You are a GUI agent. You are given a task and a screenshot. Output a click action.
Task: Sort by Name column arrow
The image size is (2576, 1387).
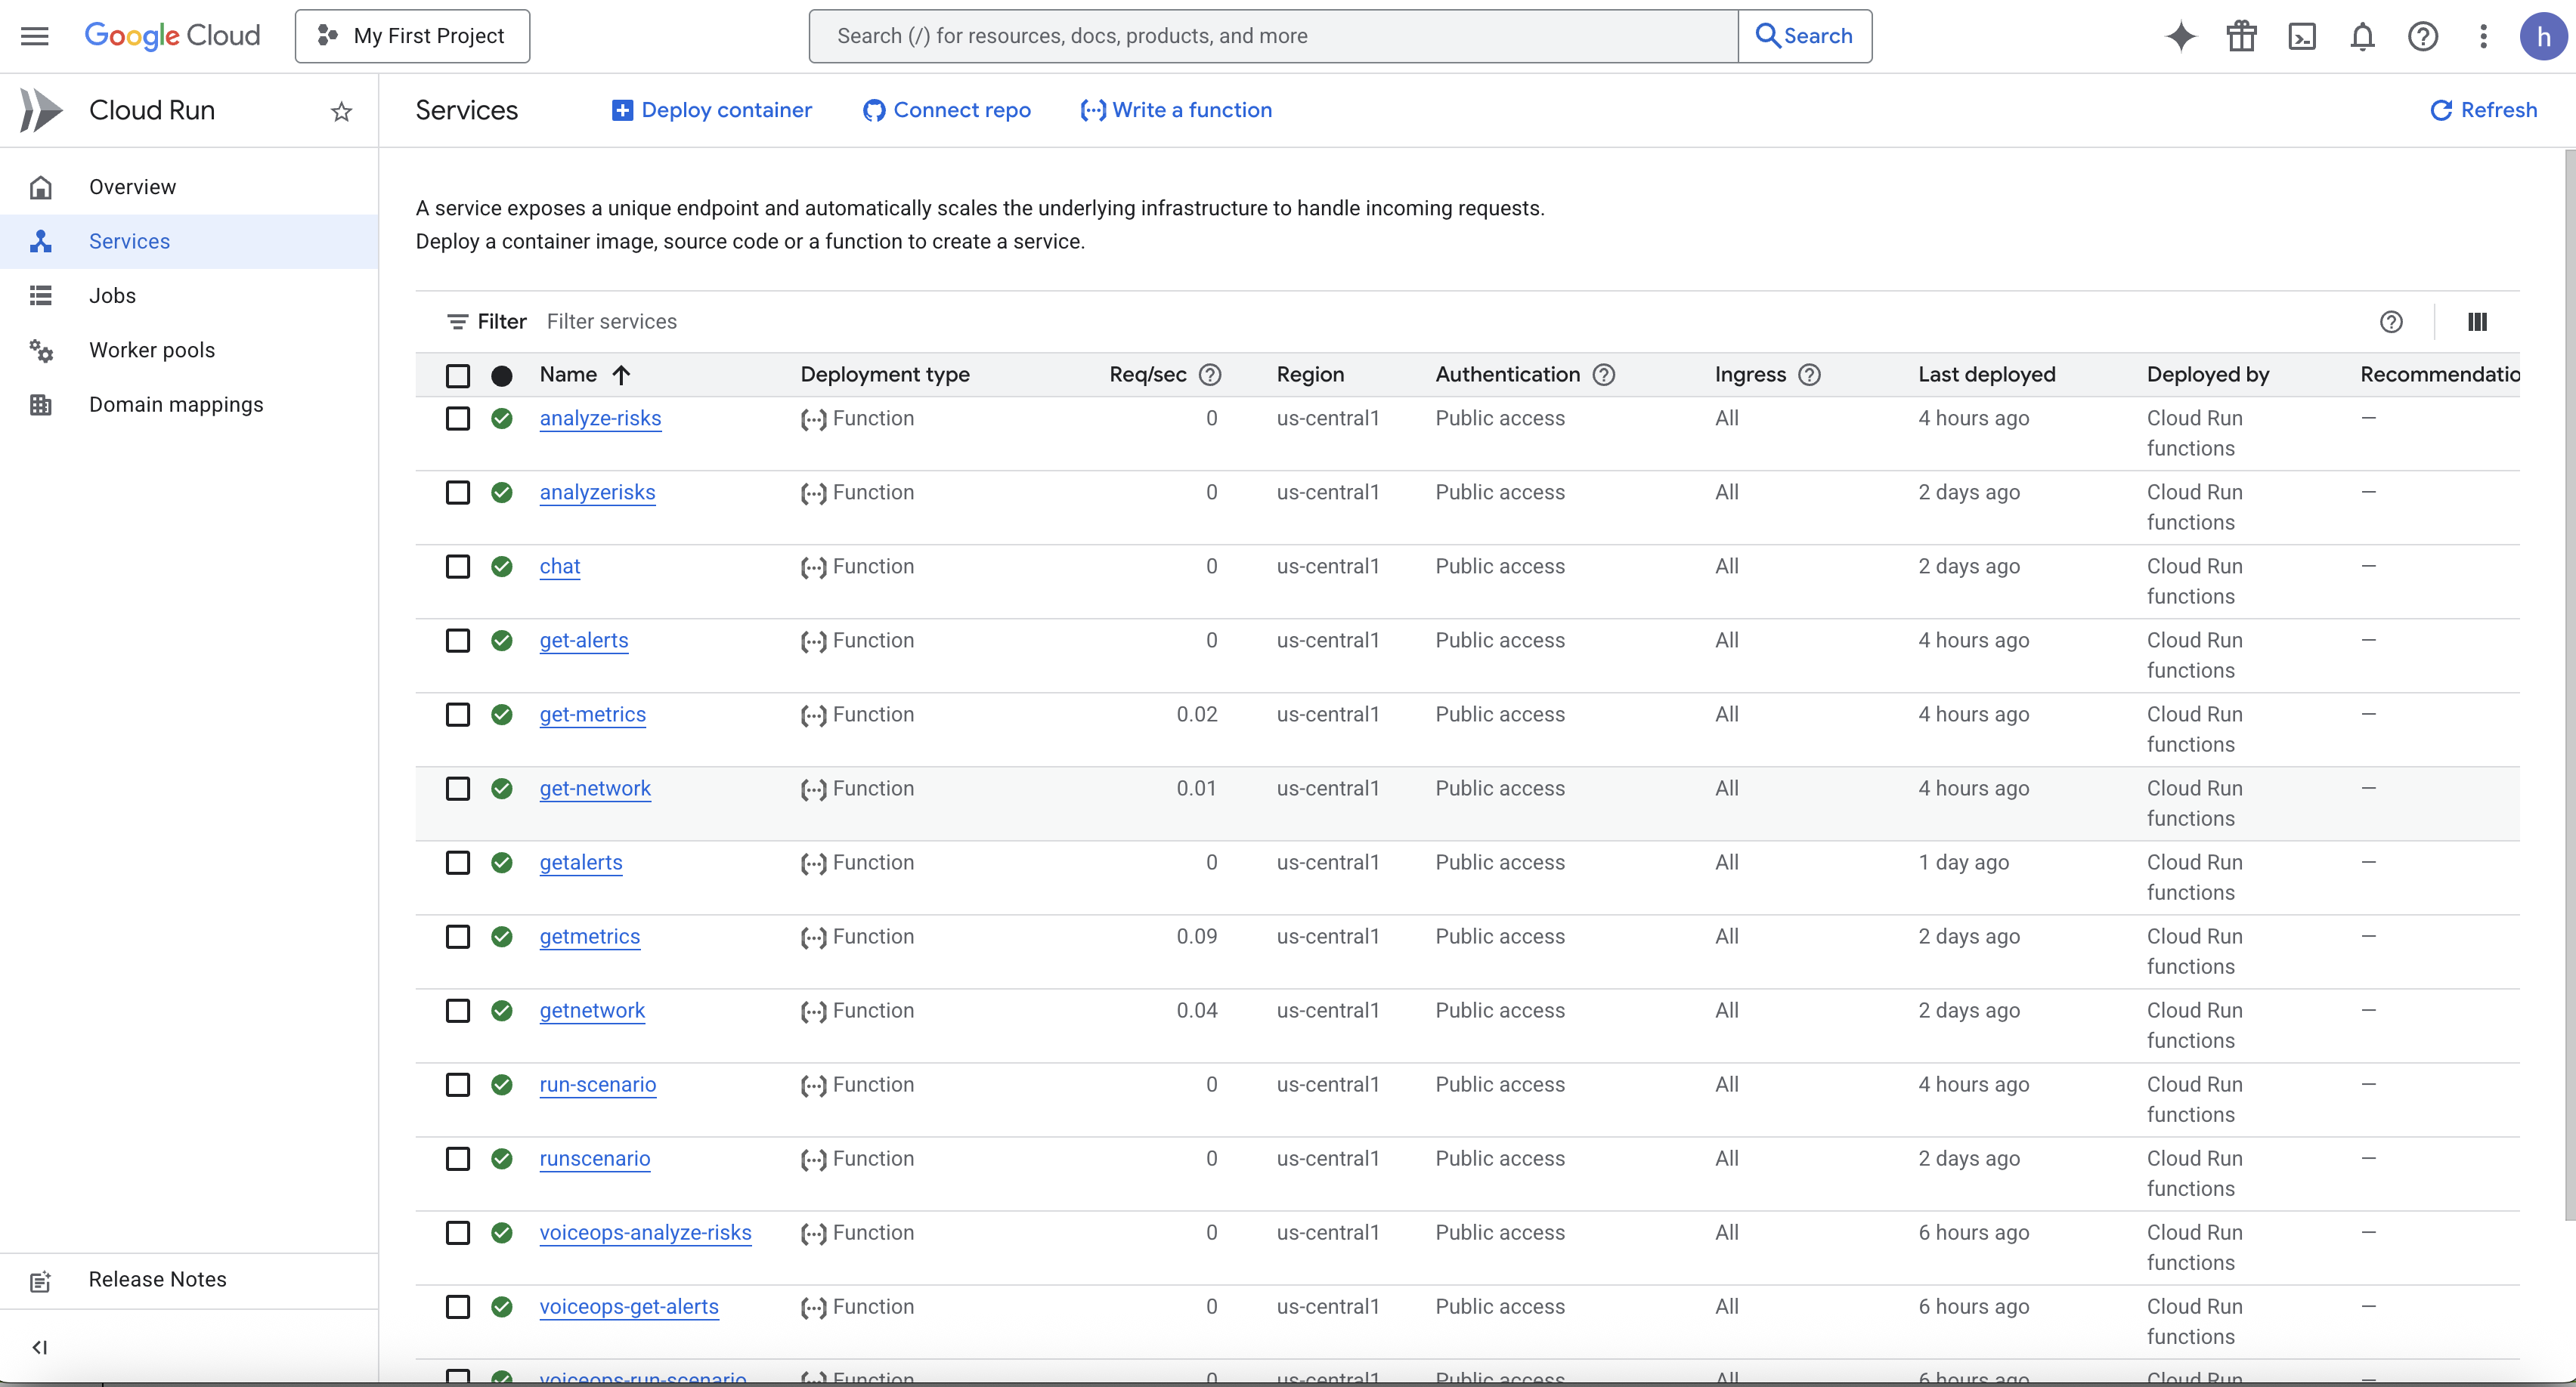click(621, 375)
